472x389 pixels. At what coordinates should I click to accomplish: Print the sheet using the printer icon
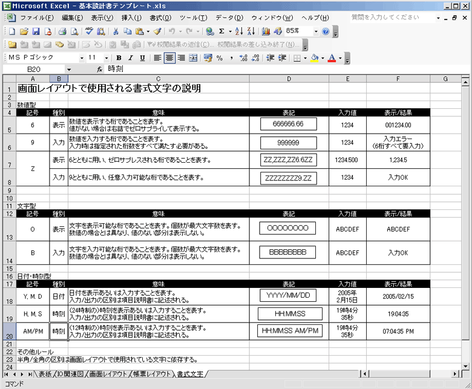tap(62, 31)
